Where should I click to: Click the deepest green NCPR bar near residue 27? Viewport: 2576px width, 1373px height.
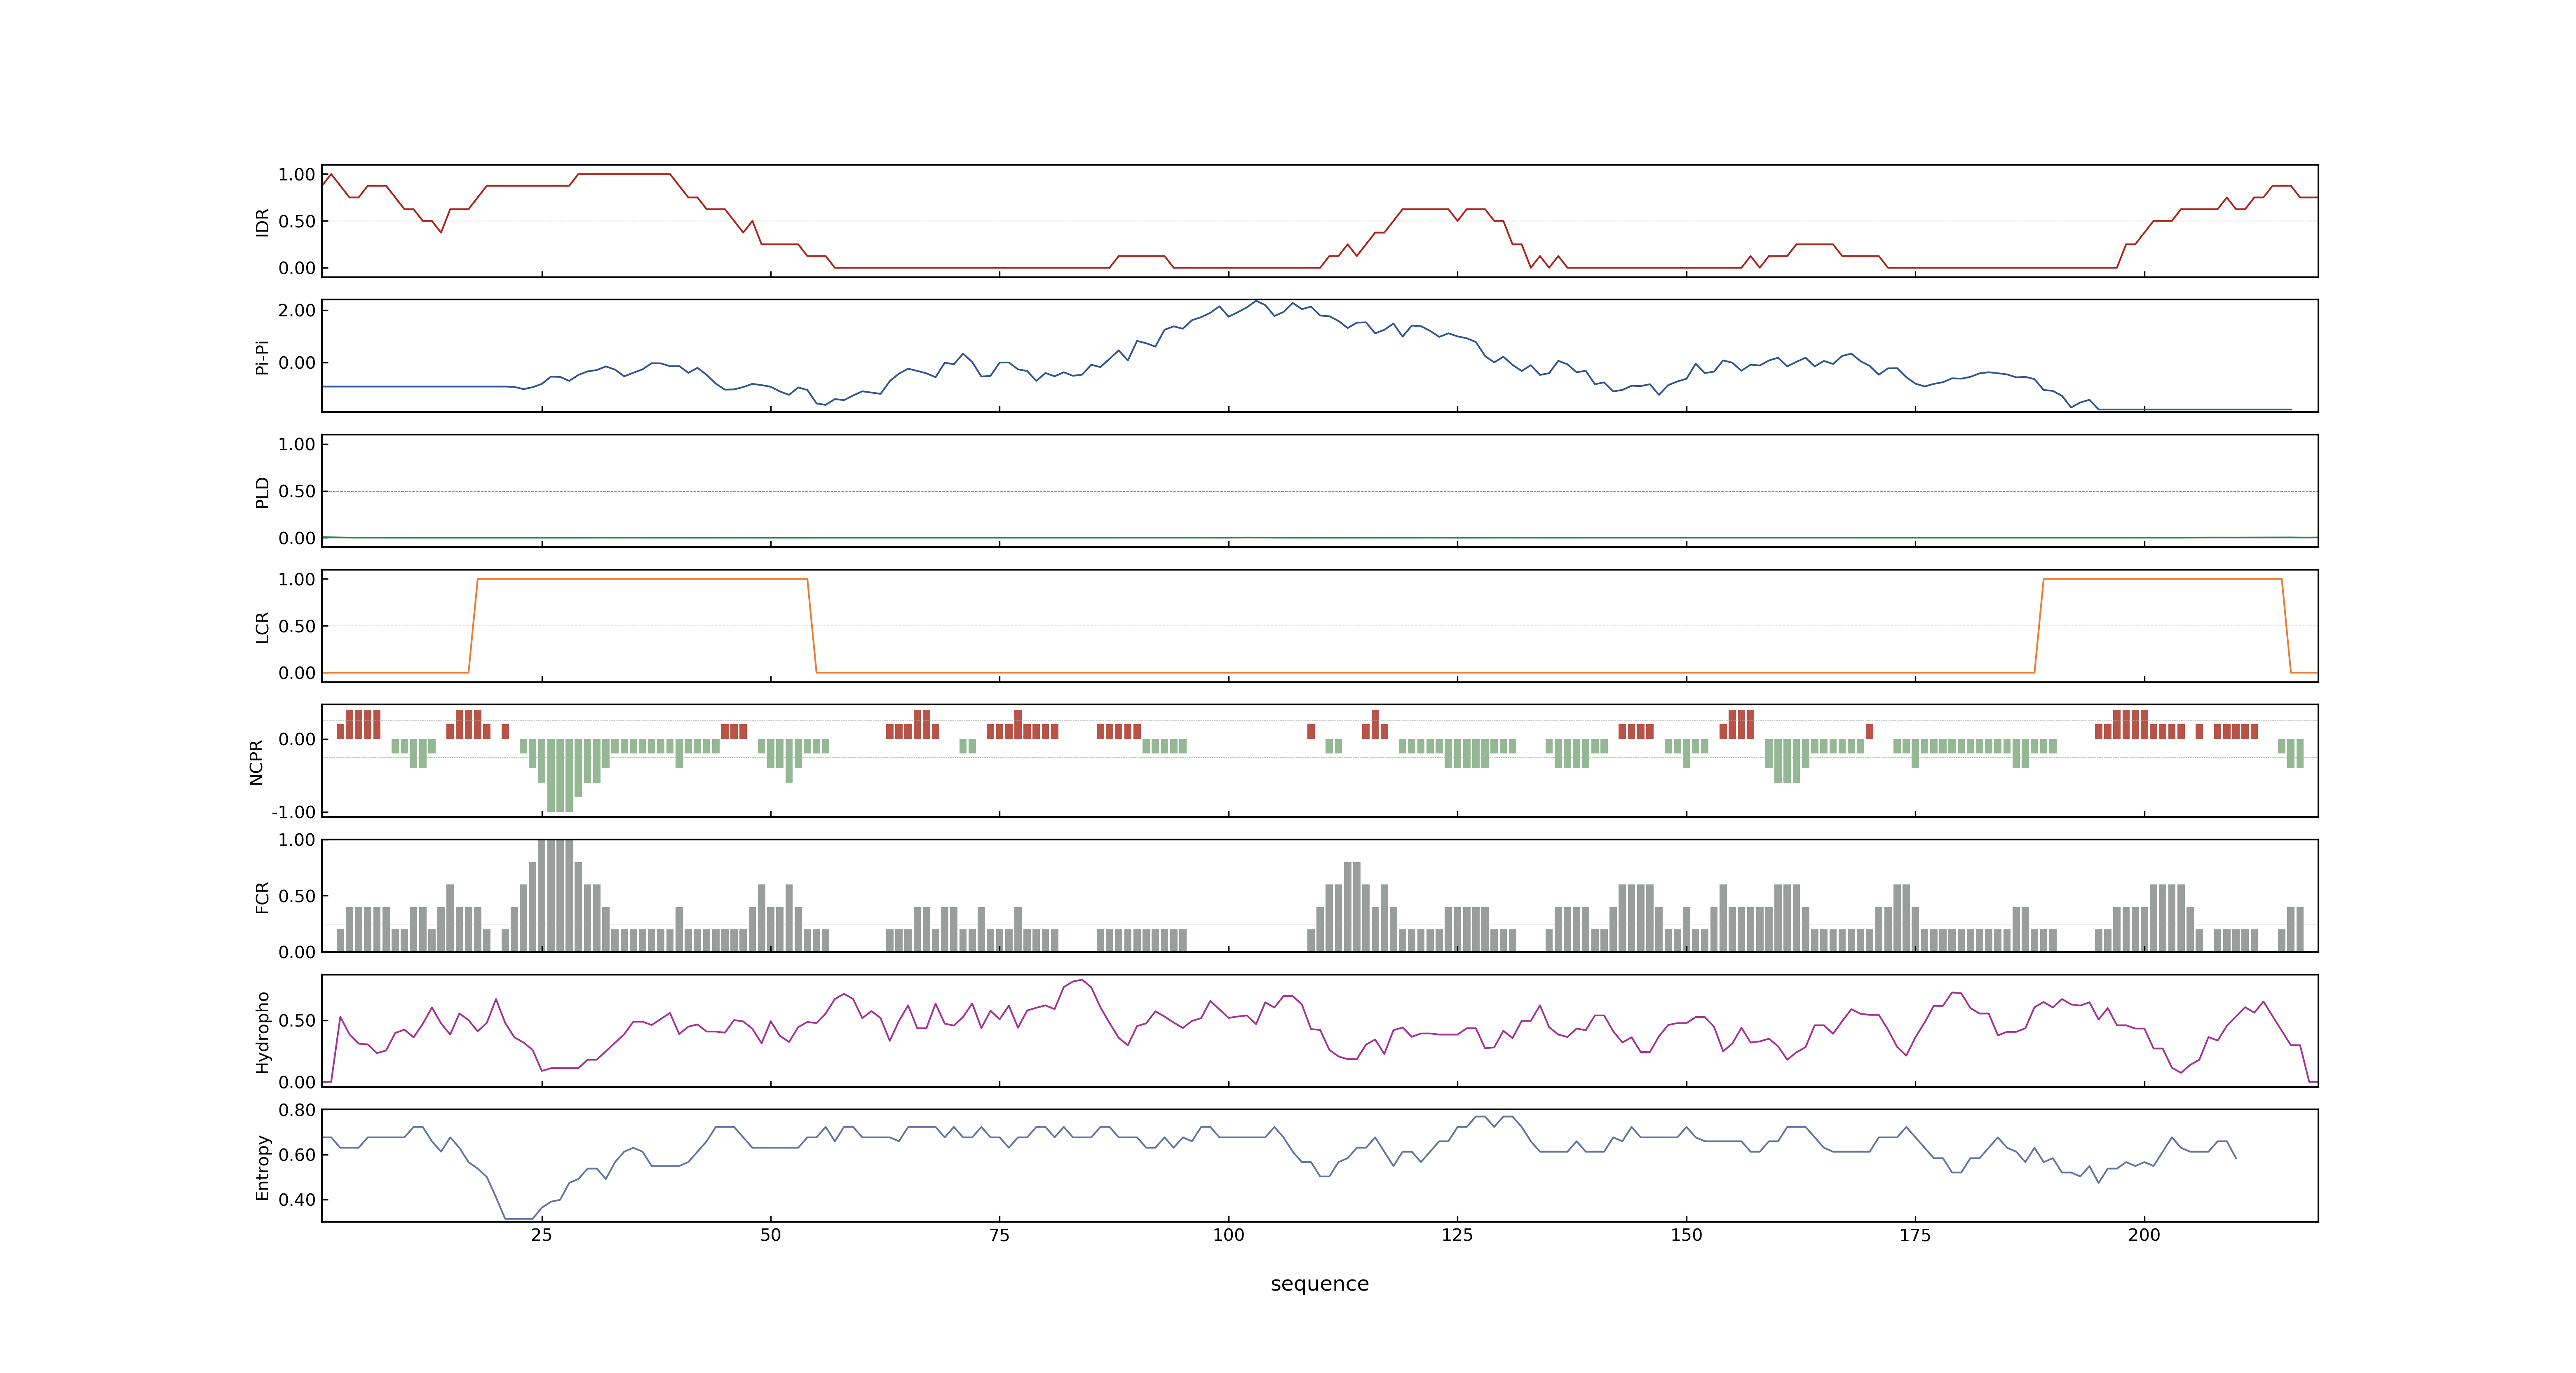560,775
